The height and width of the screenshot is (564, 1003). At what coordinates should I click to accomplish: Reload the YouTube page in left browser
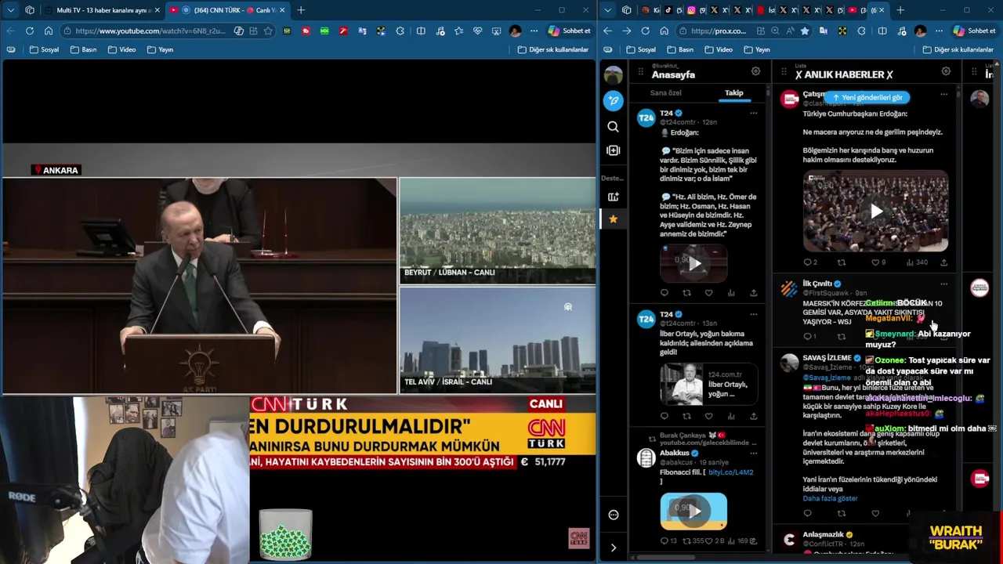coord(30,31)
